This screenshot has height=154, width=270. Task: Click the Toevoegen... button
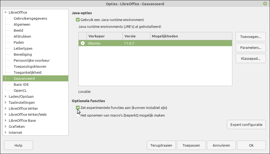click(x=250, y=36)
